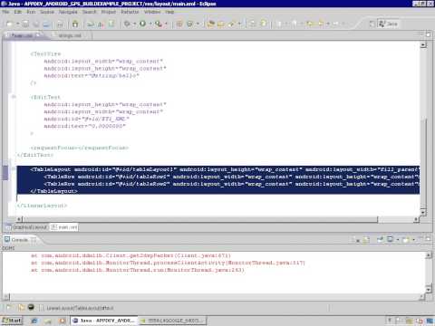Expand the Debug dropdown arrow
435x326 pixels.
134,24
